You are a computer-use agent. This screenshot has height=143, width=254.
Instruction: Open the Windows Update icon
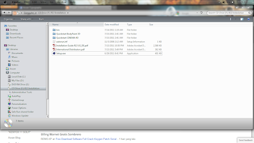9,116
